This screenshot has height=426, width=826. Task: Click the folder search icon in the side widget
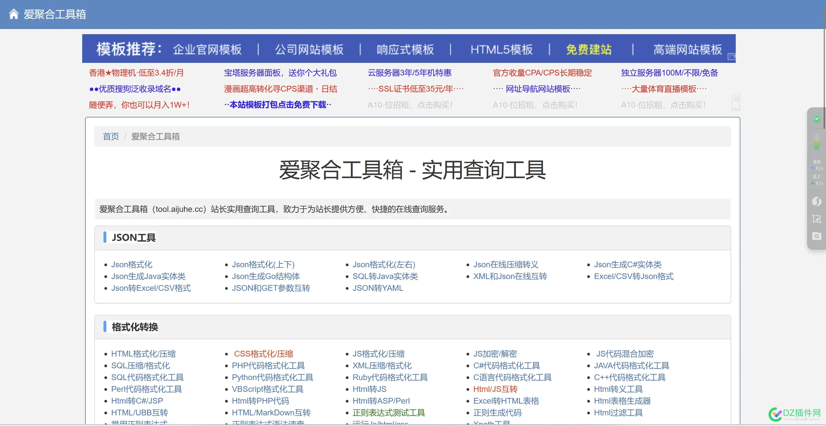pyautogui.click(x=817, y=236)
